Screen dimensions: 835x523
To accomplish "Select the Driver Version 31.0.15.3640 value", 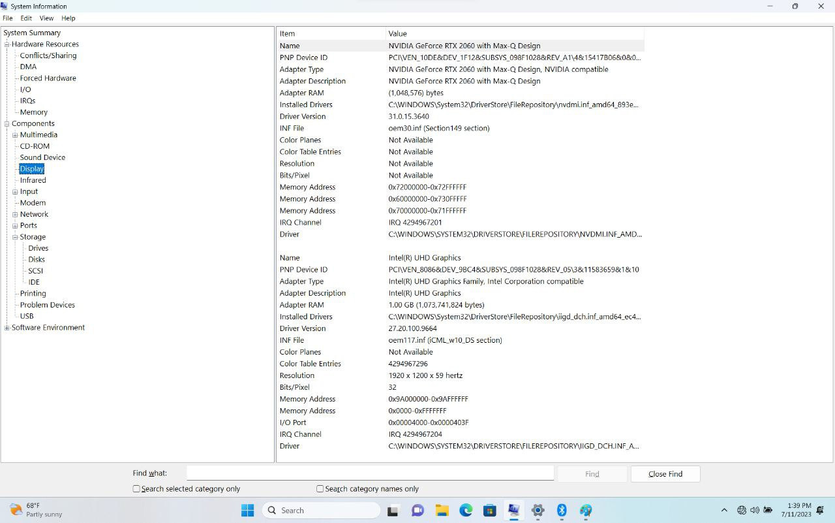I will (408, 116).
